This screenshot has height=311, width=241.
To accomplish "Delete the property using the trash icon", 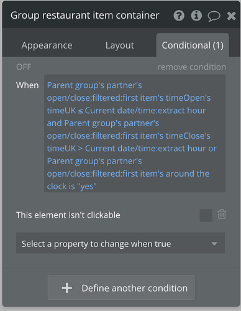I will (x=222, y=214).
